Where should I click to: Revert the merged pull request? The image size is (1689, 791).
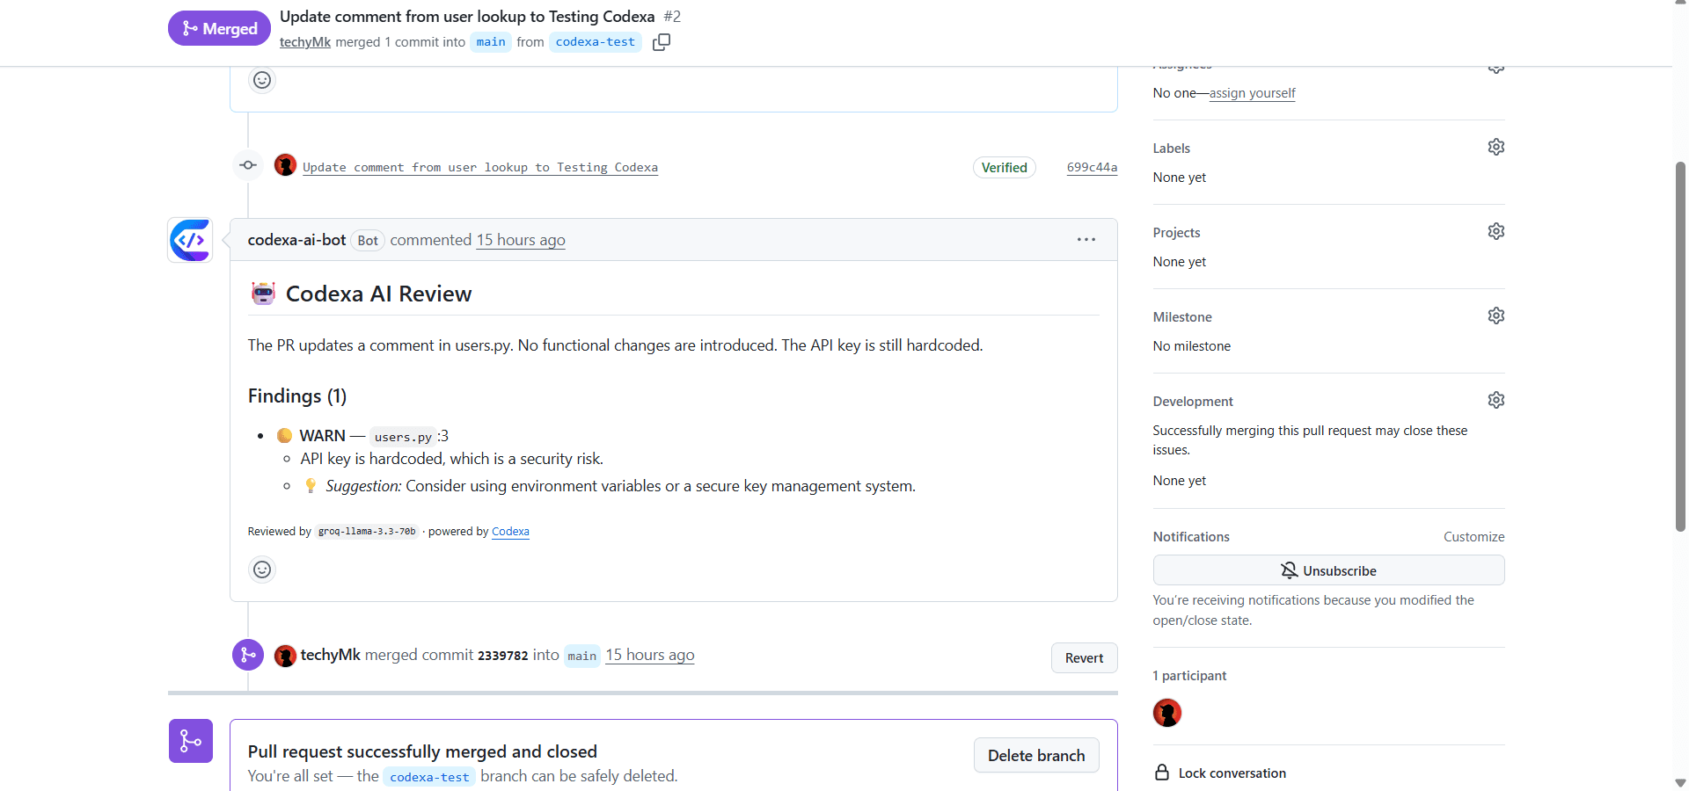point(1084,658)
